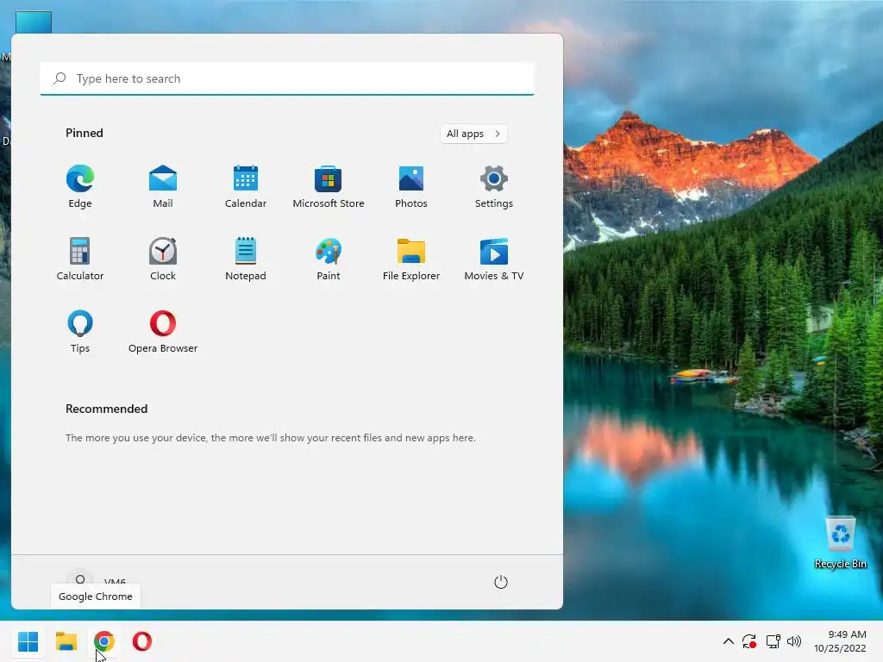Launch Opera Browser from pinned apps
This screenshot has width=883, height=662.
[x=163, y=332]
